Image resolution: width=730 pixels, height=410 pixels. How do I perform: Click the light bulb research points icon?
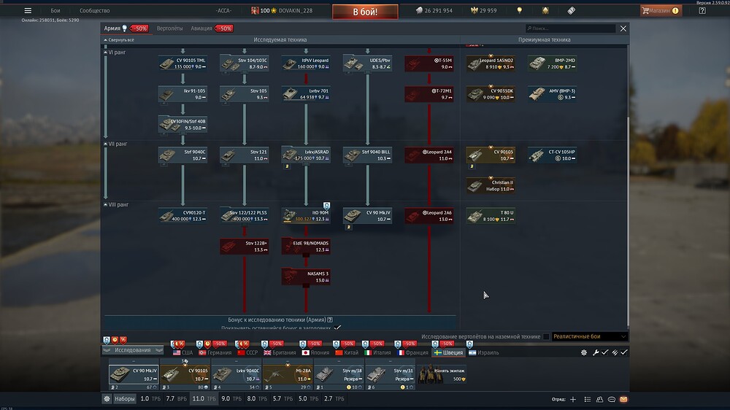[520, 10]
